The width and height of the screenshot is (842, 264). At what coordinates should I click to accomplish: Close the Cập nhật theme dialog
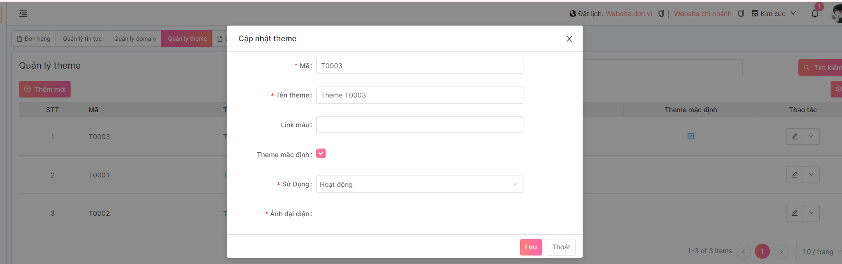pos(569,39)
